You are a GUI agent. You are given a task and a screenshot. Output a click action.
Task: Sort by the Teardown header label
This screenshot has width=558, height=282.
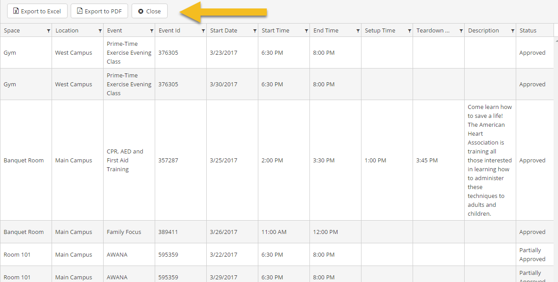(x=433, y=31)
